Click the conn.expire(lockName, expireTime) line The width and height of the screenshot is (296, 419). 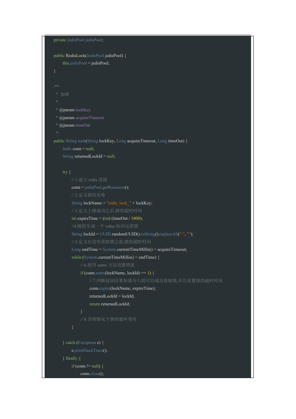coord(123,288)
